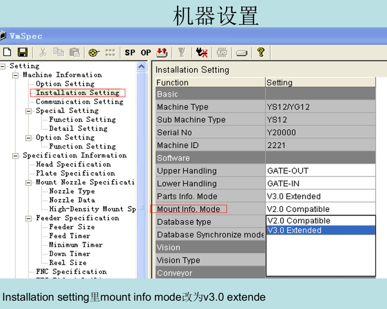The width and height of the screenshot is (387, 309).
Task: Click the tree panel scroll up arrow
Action: (142, 67)
